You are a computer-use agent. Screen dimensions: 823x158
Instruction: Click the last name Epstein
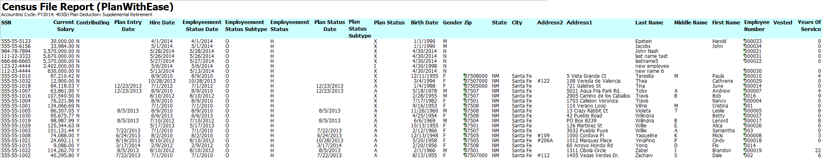644,41
